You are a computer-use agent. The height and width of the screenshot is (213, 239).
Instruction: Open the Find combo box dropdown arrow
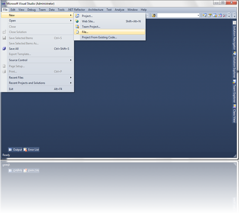[198, 16]
